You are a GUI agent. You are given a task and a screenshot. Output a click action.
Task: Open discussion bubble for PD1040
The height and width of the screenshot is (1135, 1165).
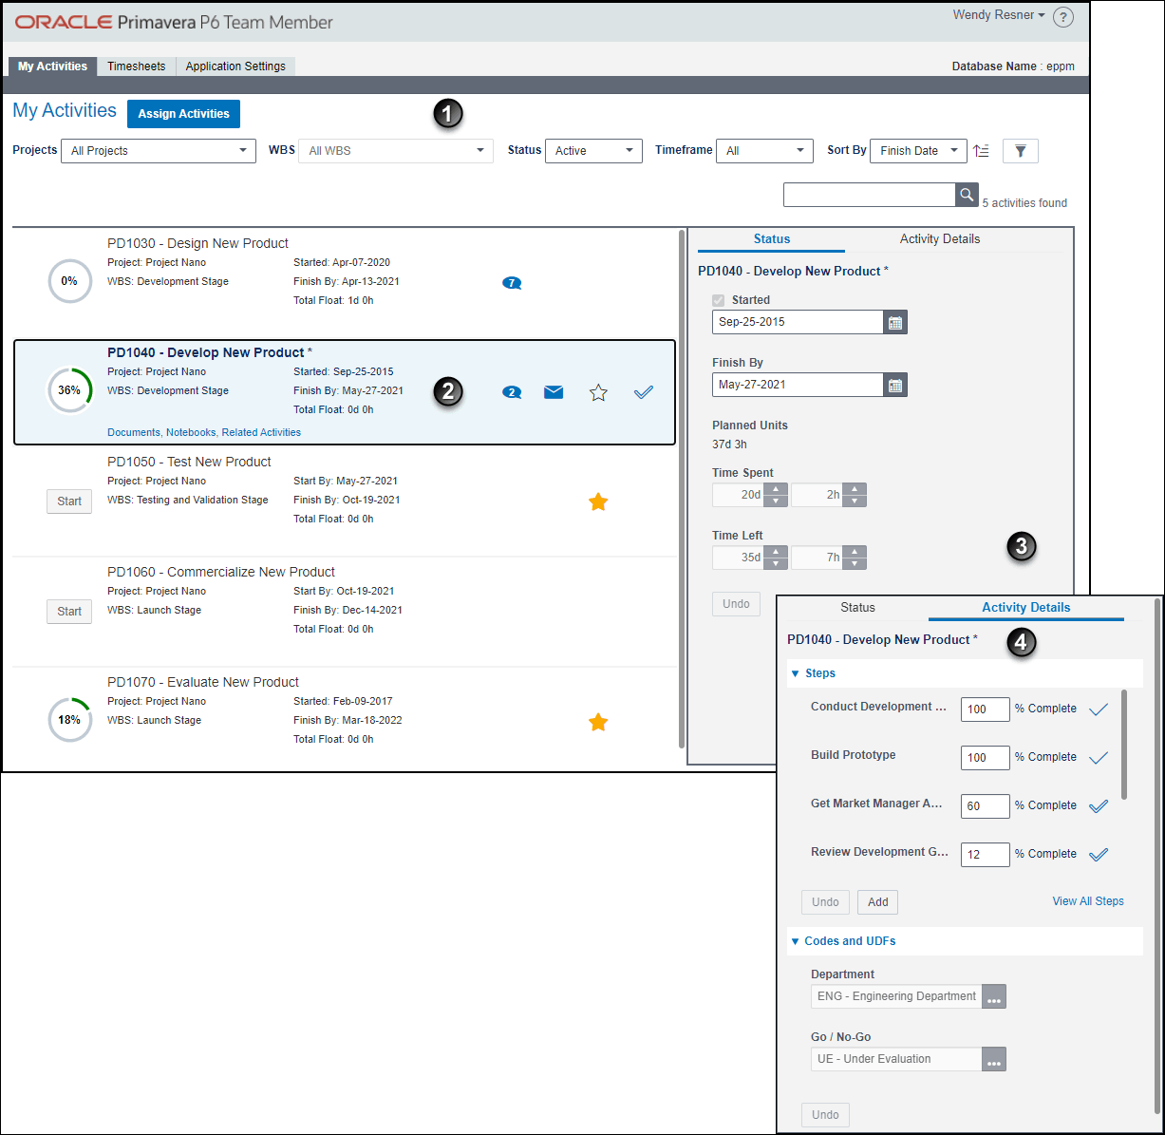point(512,392)
